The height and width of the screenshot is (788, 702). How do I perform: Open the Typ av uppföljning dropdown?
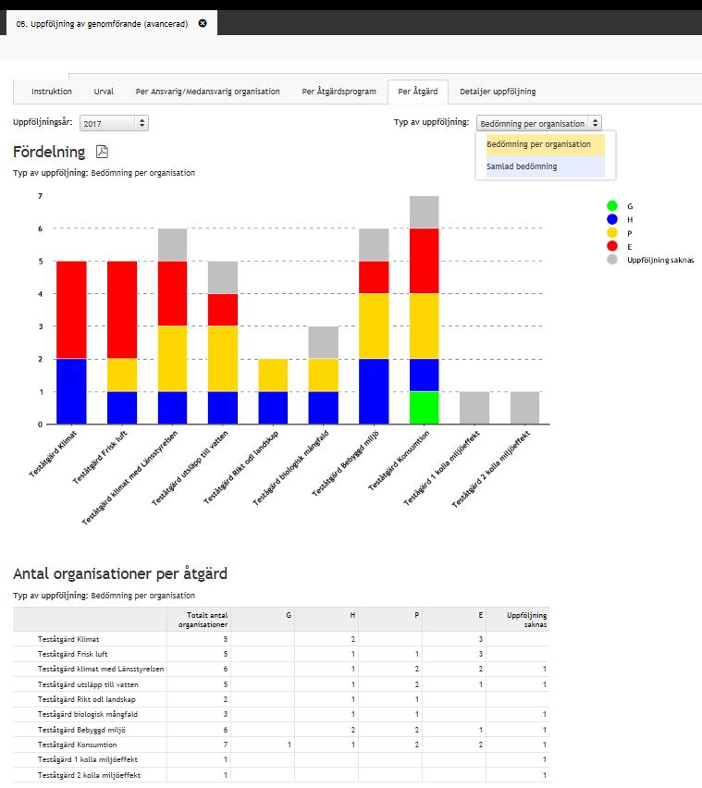[x=538, y=123]
